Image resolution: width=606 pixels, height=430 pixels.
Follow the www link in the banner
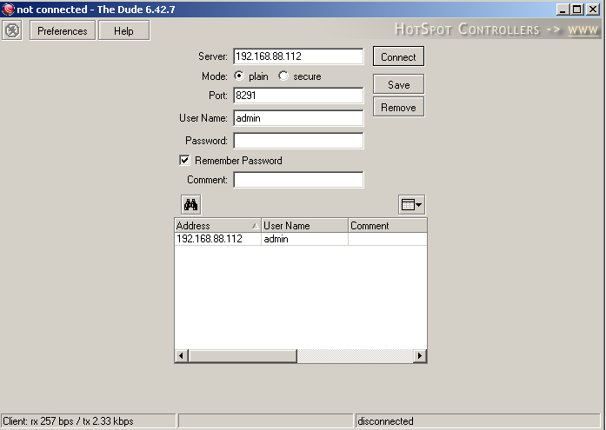[583, 30]
